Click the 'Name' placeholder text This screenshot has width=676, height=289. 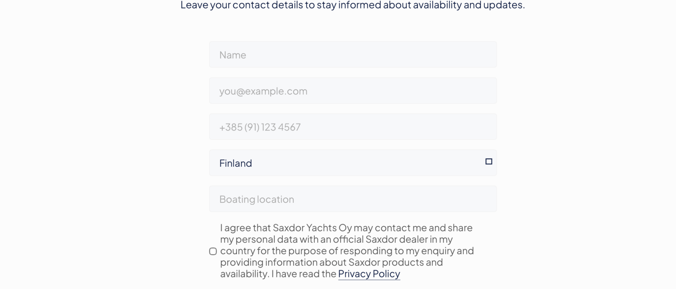[x=233, y=55]
